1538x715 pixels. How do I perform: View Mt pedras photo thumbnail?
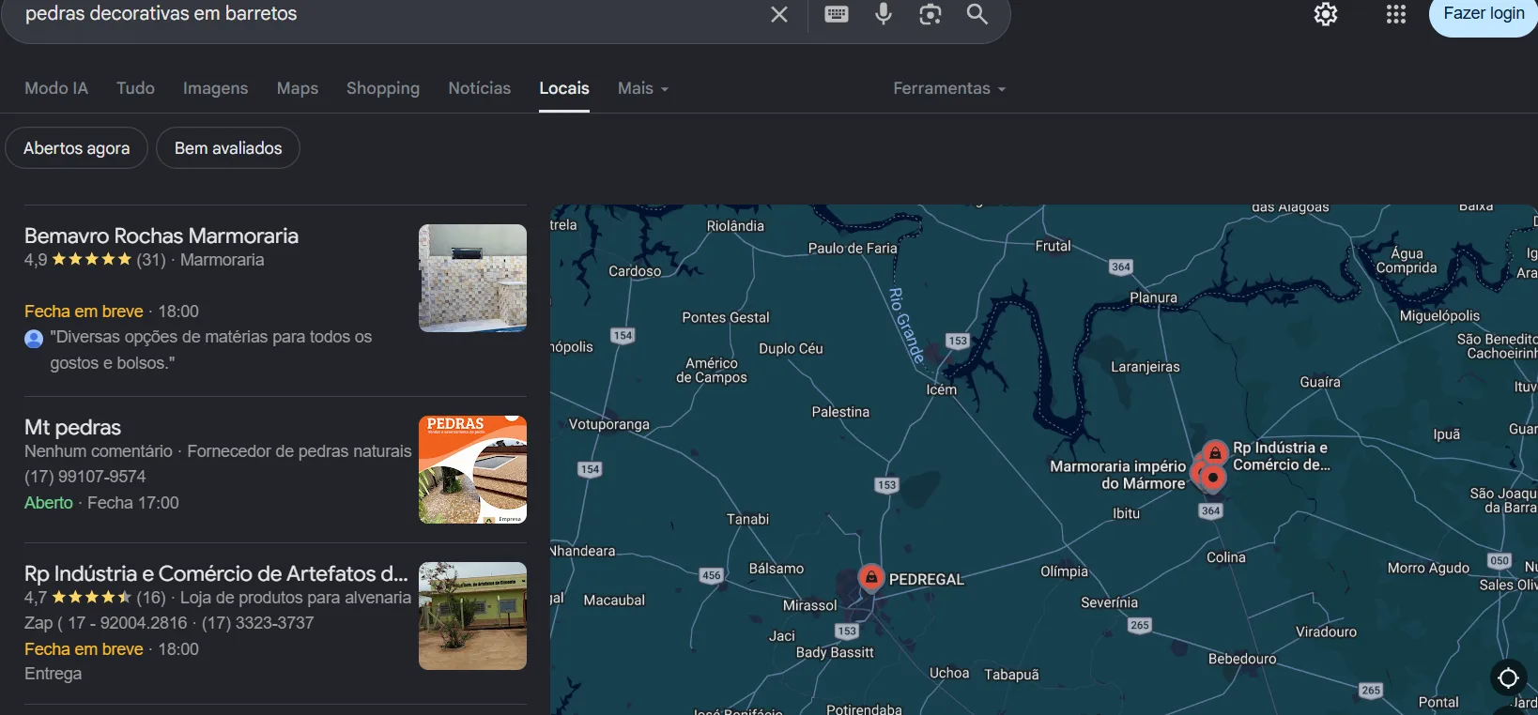472,469
